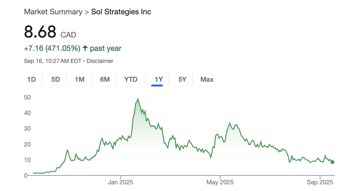Click the May 2025 axis label

(220, 182)
